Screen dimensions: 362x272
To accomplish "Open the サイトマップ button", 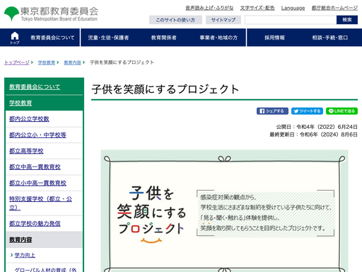I will click(223, 20).
